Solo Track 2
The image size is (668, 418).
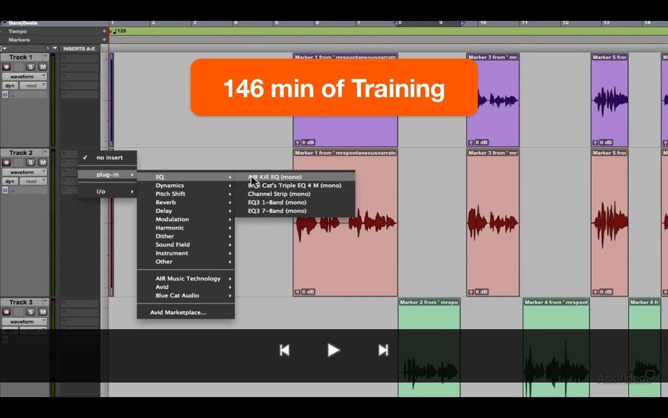pyautogui.click(x=30, y=162)
